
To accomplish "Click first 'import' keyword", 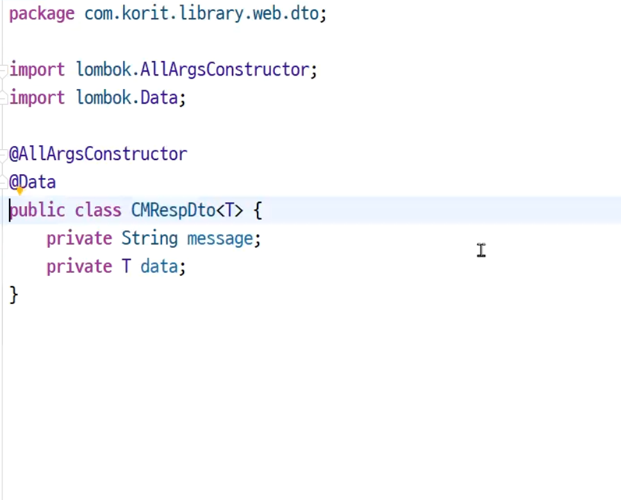I will (x=37, y=70).
